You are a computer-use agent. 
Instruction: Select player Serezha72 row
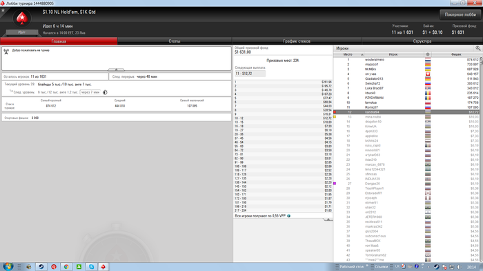pyautogui.click(x=406, y=83)
